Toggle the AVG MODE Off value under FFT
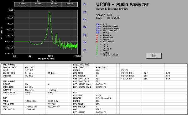Image resolution: width=188 pixels, height=115 pixels. 105,104
